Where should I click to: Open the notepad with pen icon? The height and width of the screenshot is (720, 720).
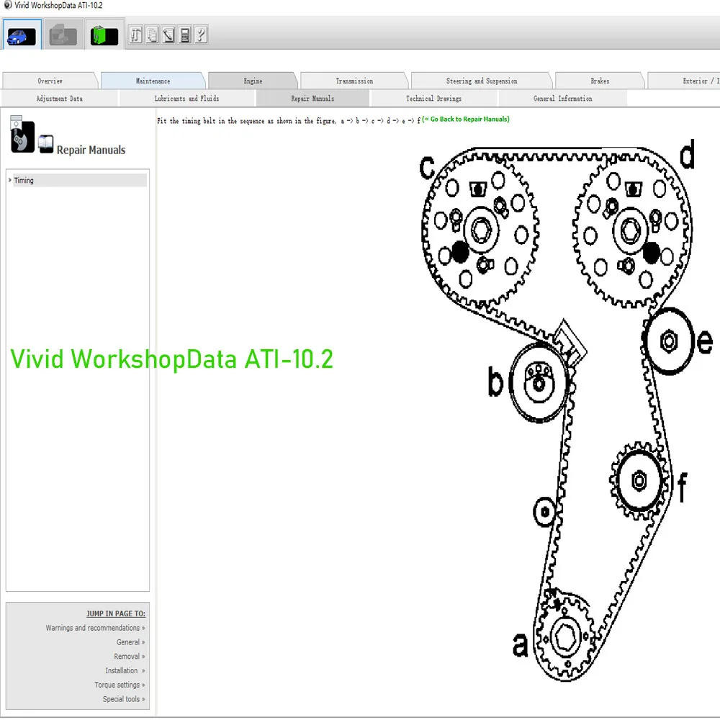(x=168, y=35)
